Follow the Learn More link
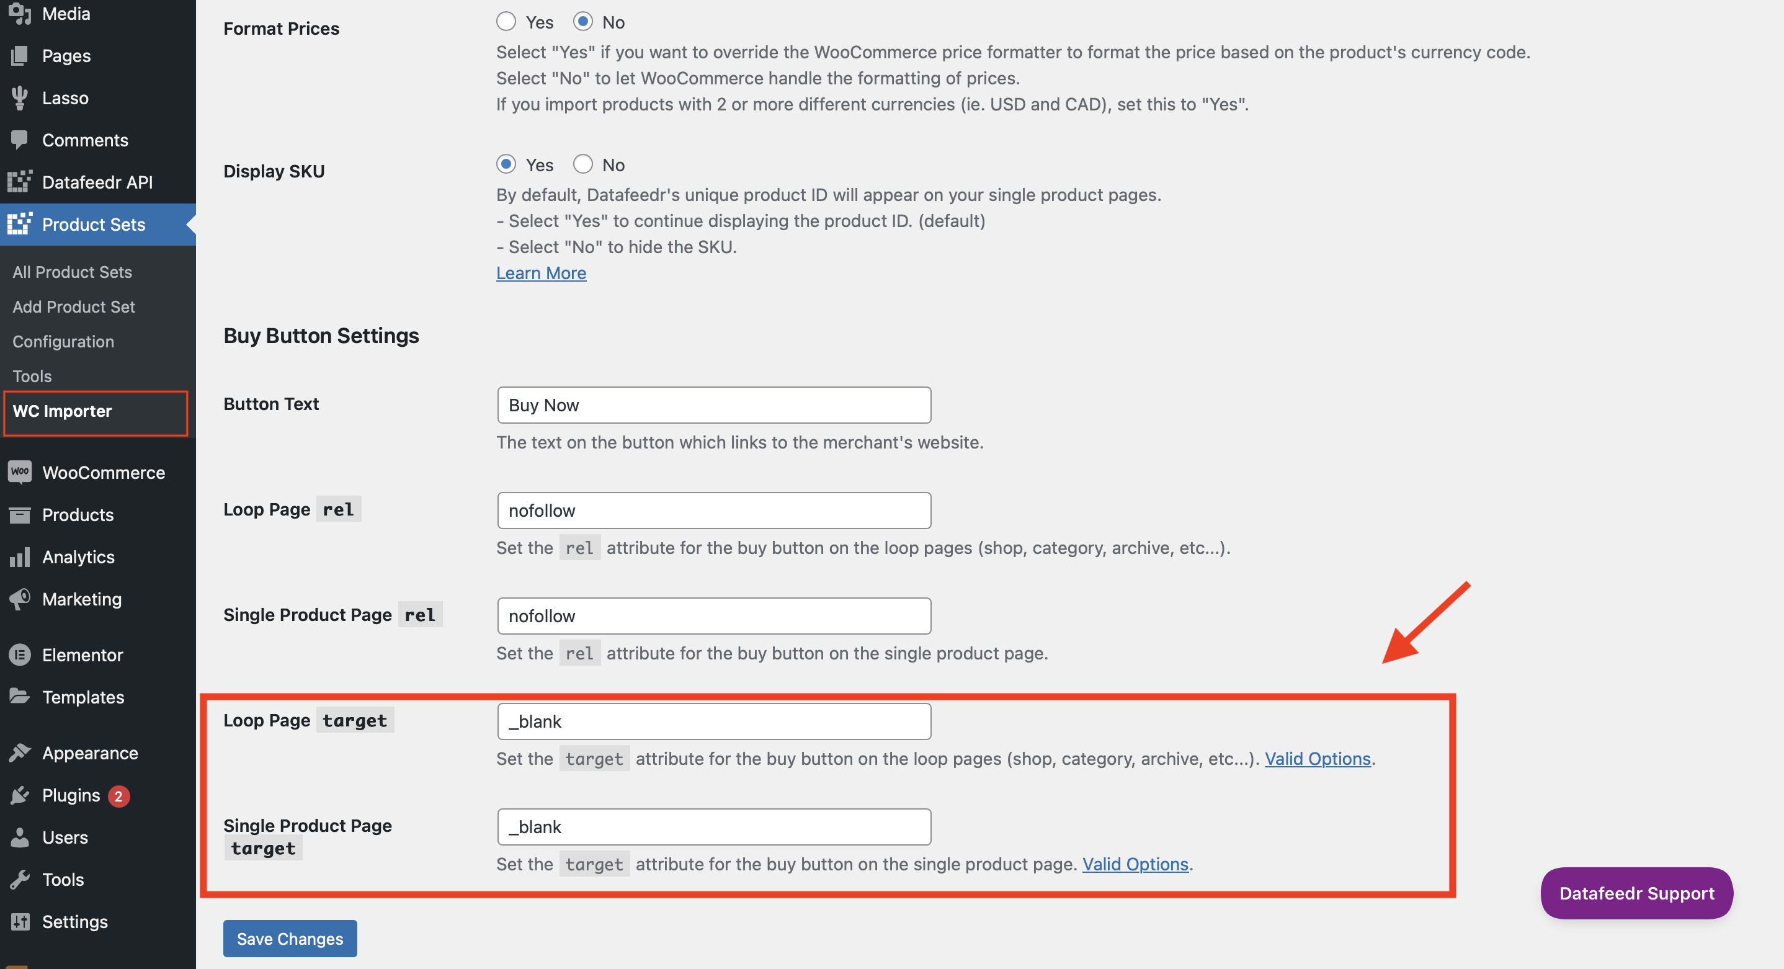Viewport: 1784px width, 969px height. 541,273
